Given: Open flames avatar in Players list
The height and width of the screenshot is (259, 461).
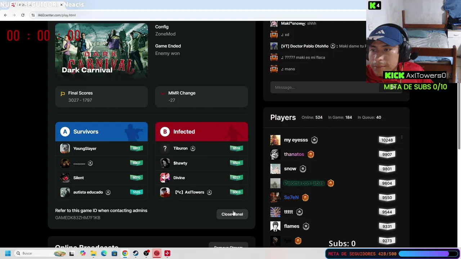Looking at the screenshot, I should [x=275, y=226].
